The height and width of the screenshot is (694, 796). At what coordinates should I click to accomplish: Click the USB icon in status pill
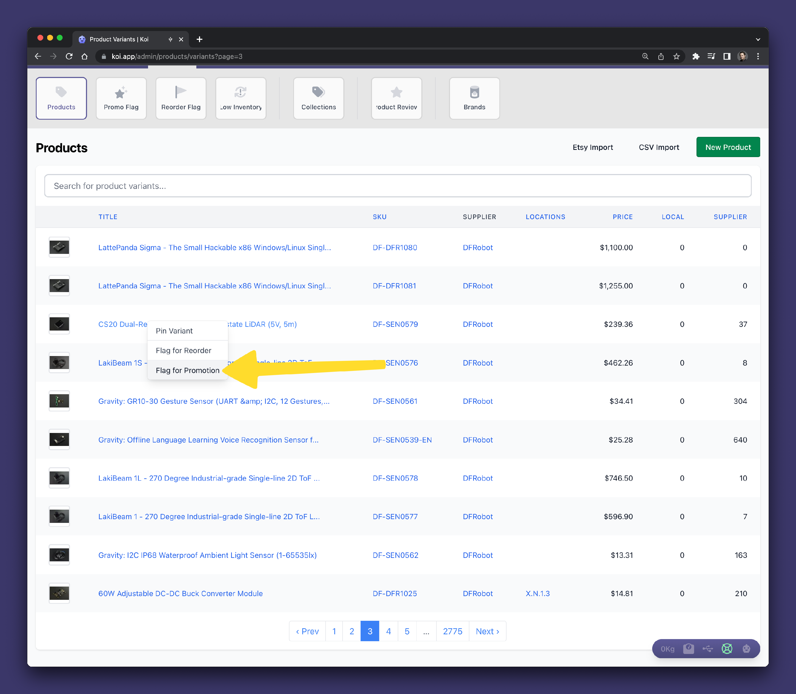pyautogui.click(x=708, y=648)
